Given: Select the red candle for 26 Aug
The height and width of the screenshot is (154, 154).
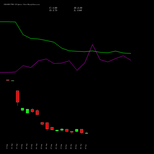Looking at the screenshot, I should click(47, 126).
